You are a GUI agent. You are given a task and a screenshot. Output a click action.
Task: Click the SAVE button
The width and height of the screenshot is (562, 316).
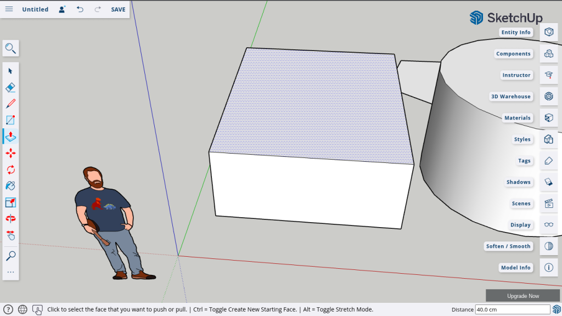[x=118, y=9]
